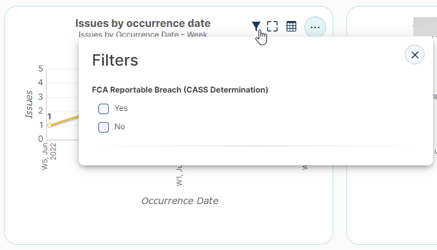The width and height of the screenshot is (437, 250).
Task: Open the three-dots more options menu
Action: pos(315,28)
